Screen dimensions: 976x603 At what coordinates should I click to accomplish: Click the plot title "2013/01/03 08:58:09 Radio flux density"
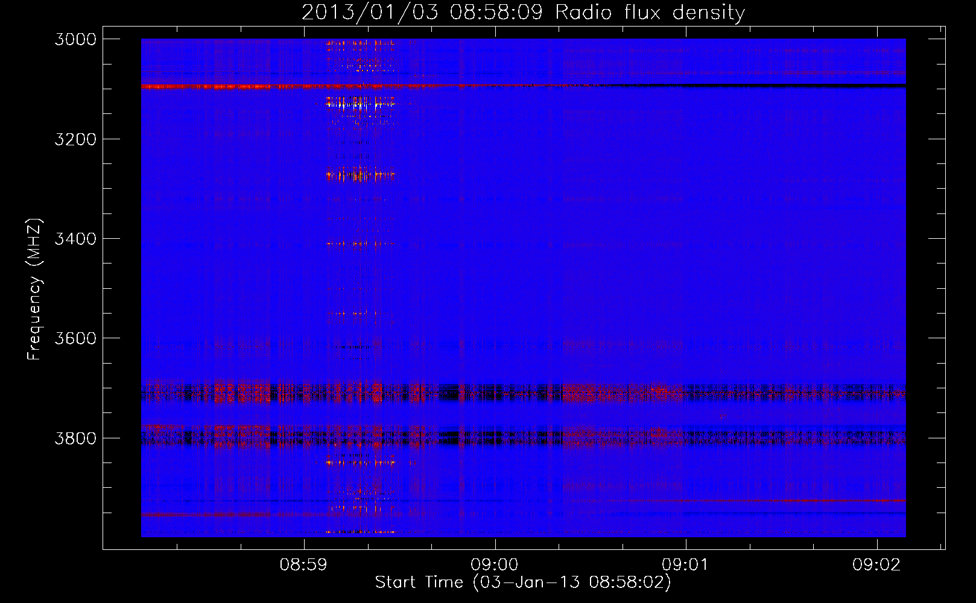coord(523,12)
